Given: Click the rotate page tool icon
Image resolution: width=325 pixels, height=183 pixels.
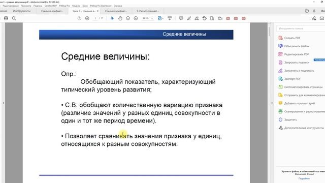Looking at the screenshot, I should click(x=220, y=18).
